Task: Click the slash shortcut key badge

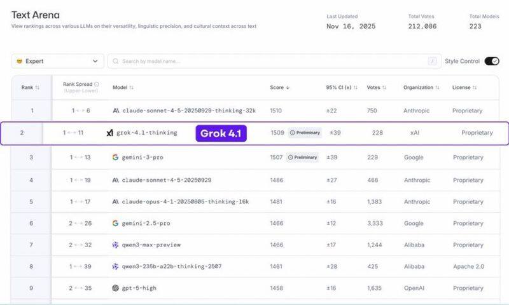Action: [433, 61]
